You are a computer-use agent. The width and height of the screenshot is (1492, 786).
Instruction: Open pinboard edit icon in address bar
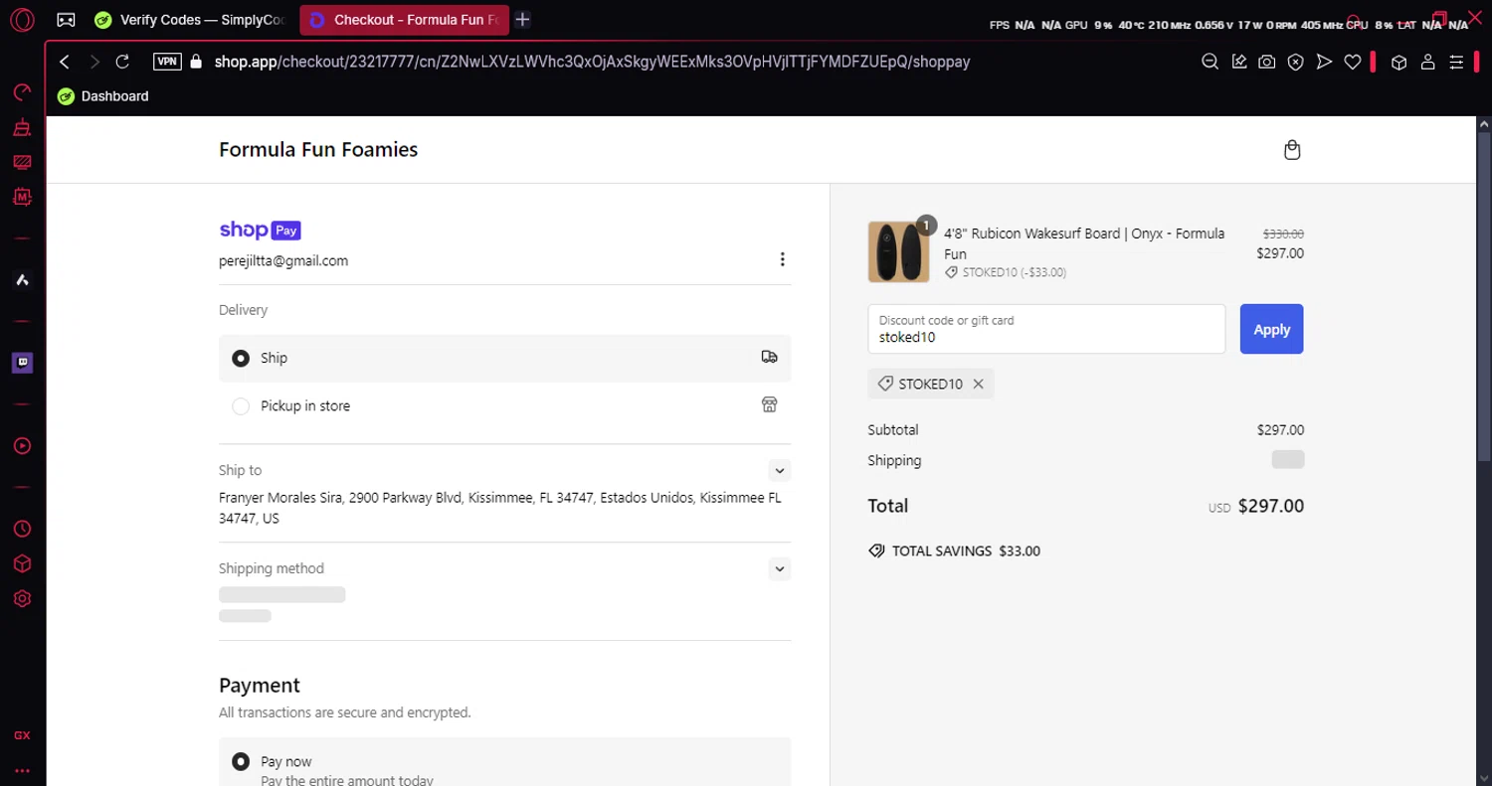coord(1238,62)
